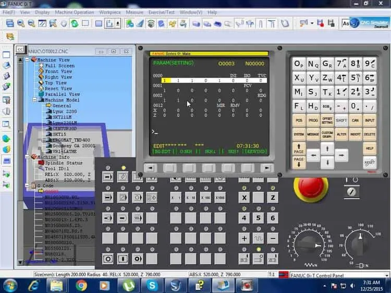The height and width of the screenshot is (293, 391).
Task: Click the zoom out magnifier toolbar icon
Action: [31, 23]
